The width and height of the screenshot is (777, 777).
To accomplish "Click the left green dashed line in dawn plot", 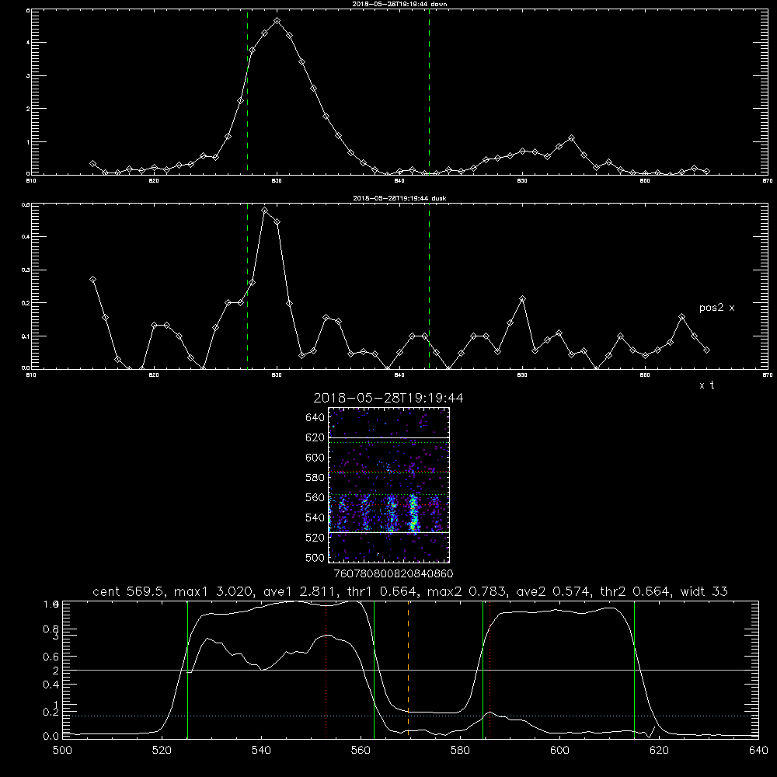I will [247, 92].
